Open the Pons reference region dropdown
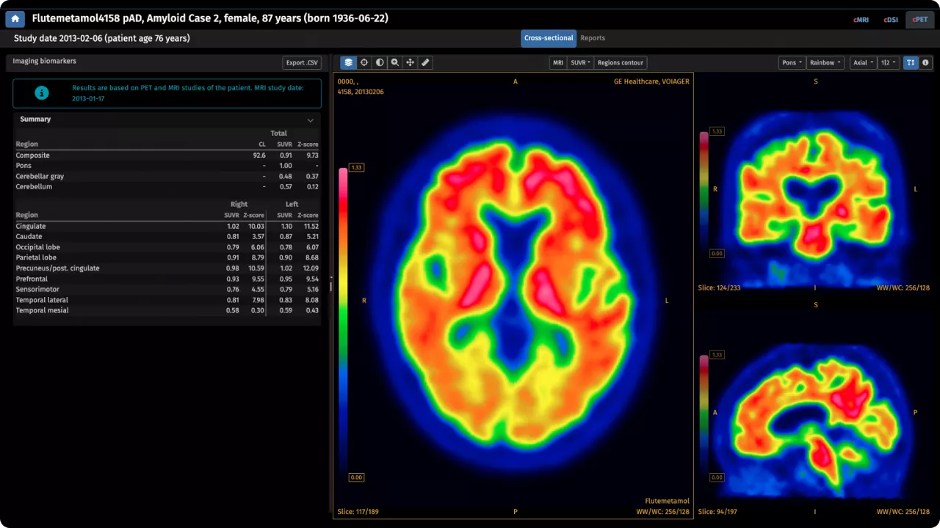This screenshot has height=528, width=940. pyautogui.click(x=792, y=62)
